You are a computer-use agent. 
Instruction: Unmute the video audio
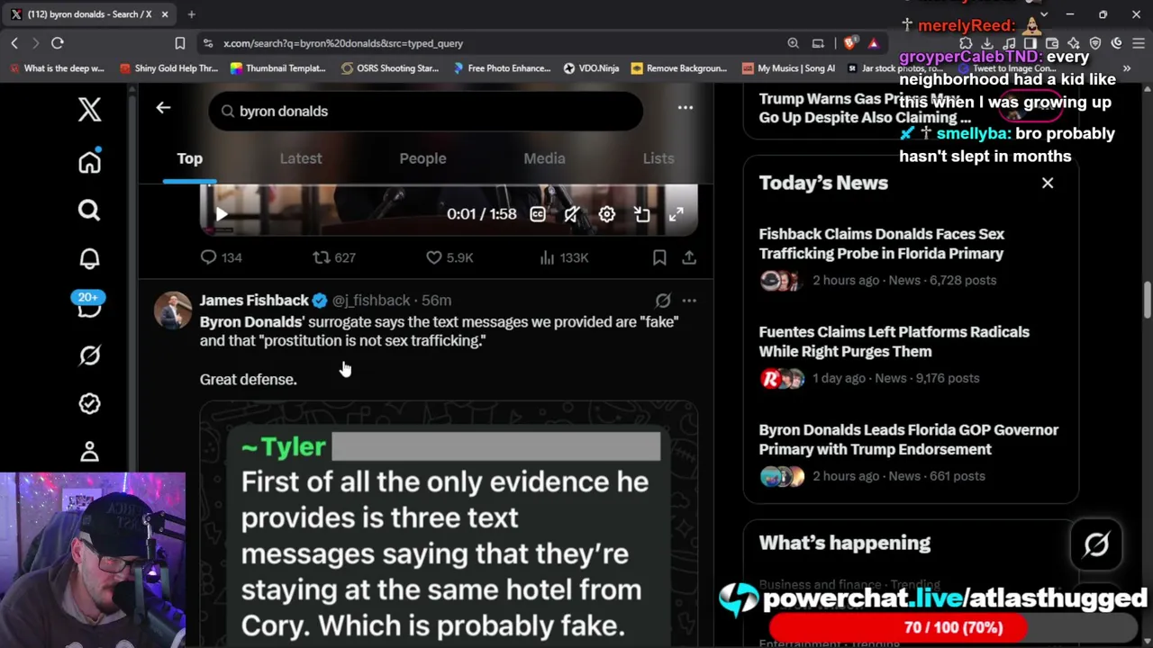click(x=572, y=214)
